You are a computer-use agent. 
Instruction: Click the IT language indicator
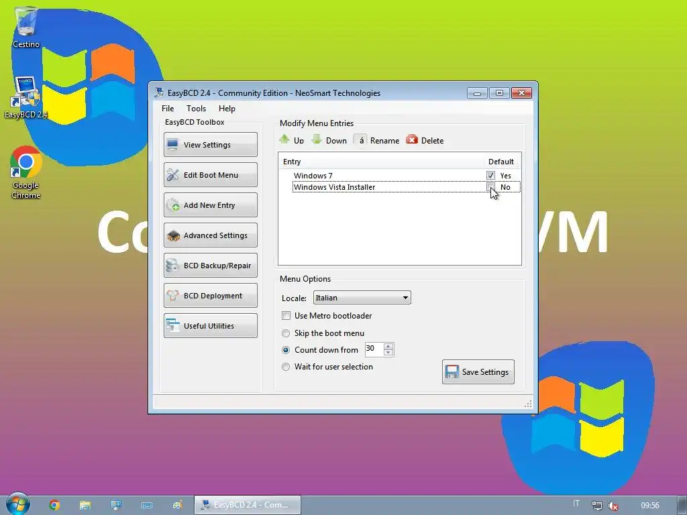click(576, 504)
